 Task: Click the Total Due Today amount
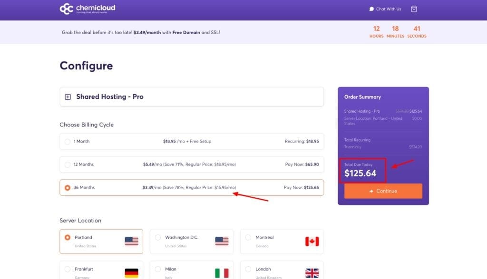(360, 174)
